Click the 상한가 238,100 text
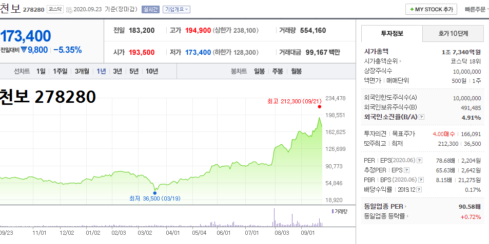The image size is (489, 244). pos(236,31)
